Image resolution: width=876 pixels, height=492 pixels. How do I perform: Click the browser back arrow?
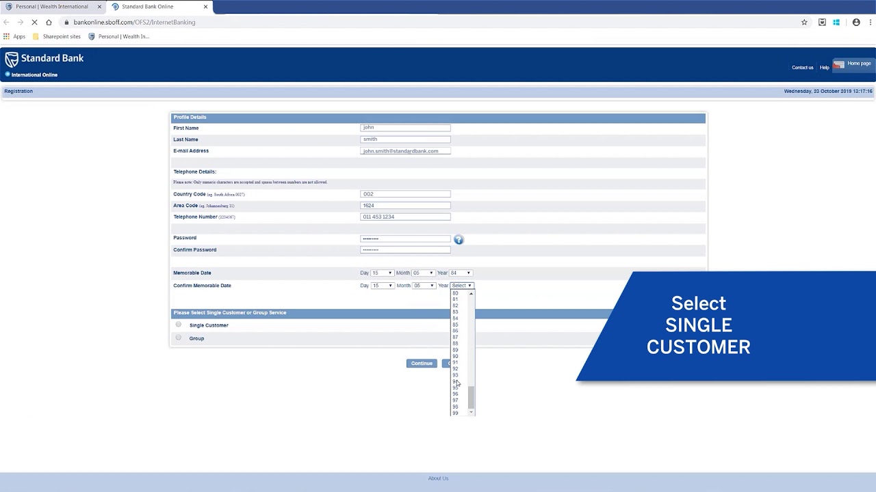(x=7, y=22)
